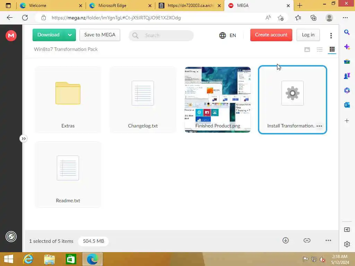
Task: Switch to grid thumbnail view
Action: point(332,49)
